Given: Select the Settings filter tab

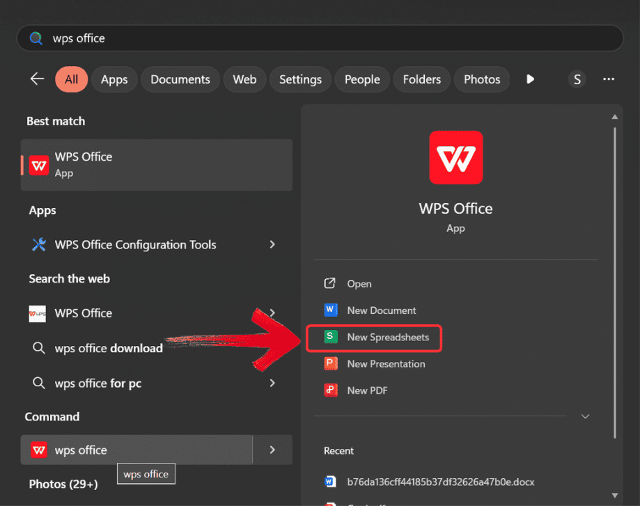Looking at the screenshot, I should coord(300,79).
